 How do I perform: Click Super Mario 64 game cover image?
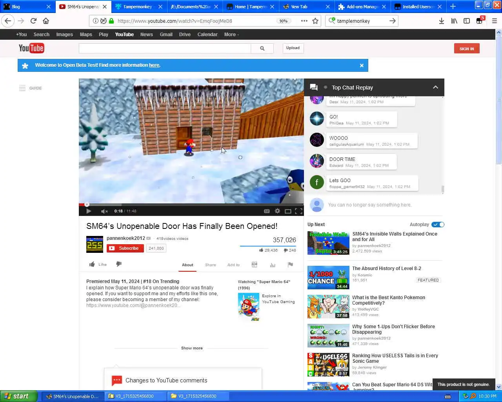(249, 307)
